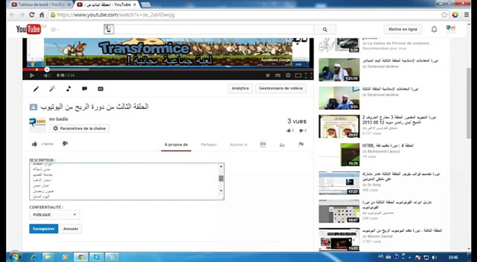Screen dimensions: 477x262
Task: Open the notifications bell
Action: (x=434, y=29)
